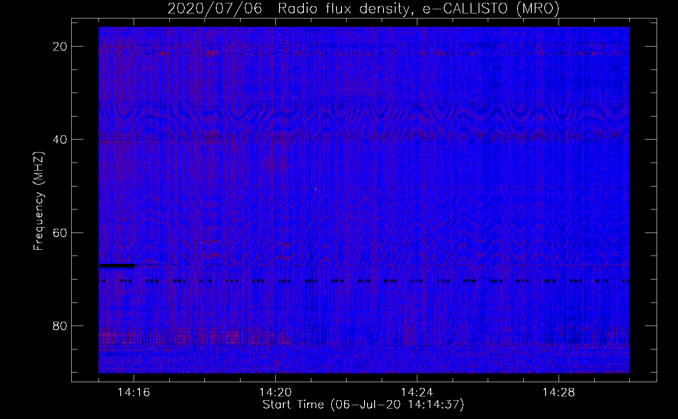Image resolution: width=678 pixels, height=419 pixels.
Task: Click the solid black bar near 67 MHz
Action: [x=117, y=265]
